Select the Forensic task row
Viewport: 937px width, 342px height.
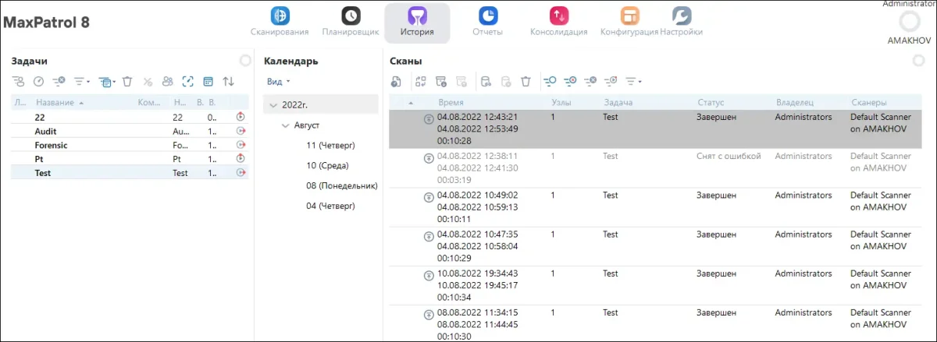(51, 145)
